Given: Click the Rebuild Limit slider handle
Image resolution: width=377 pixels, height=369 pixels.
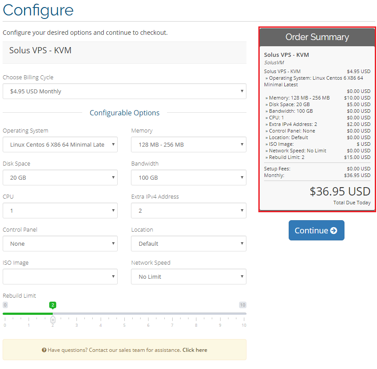Looking at the screenshot, I should click(53, 320).
